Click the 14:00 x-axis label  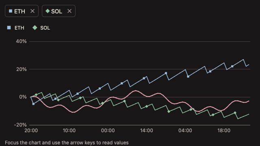pos(147,131)
